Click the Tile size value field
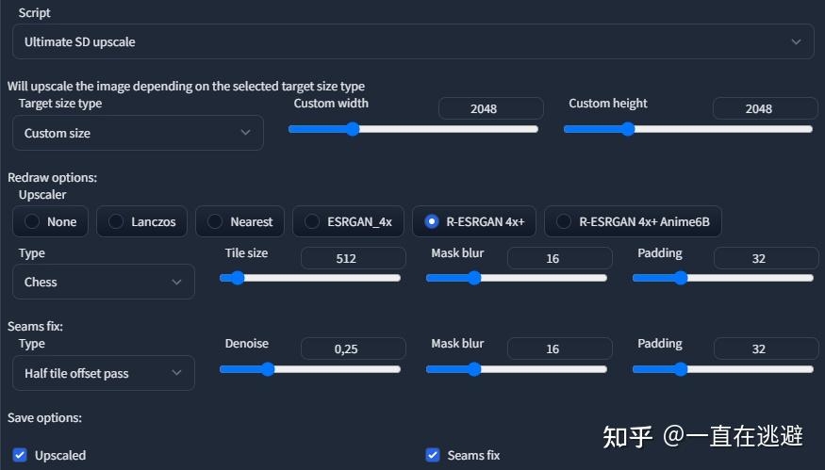Viewport: 825px width, 470px height. pyautogui.click(x=353, y=258)
